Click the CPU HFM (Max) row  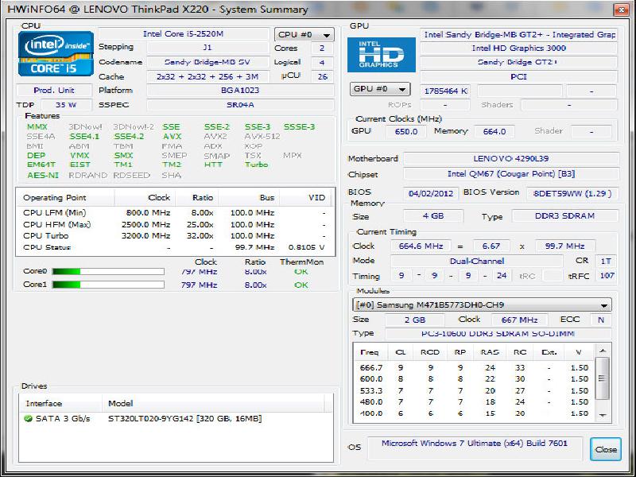(175, 224)
